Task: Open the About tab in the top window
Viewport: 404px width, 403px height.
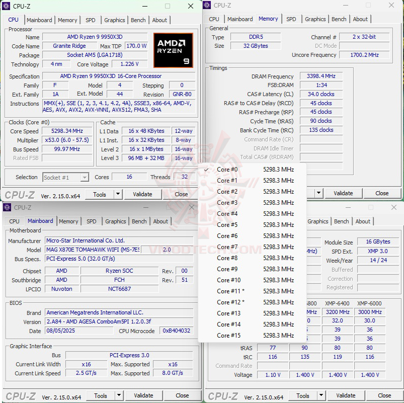Action: (159, 20)
